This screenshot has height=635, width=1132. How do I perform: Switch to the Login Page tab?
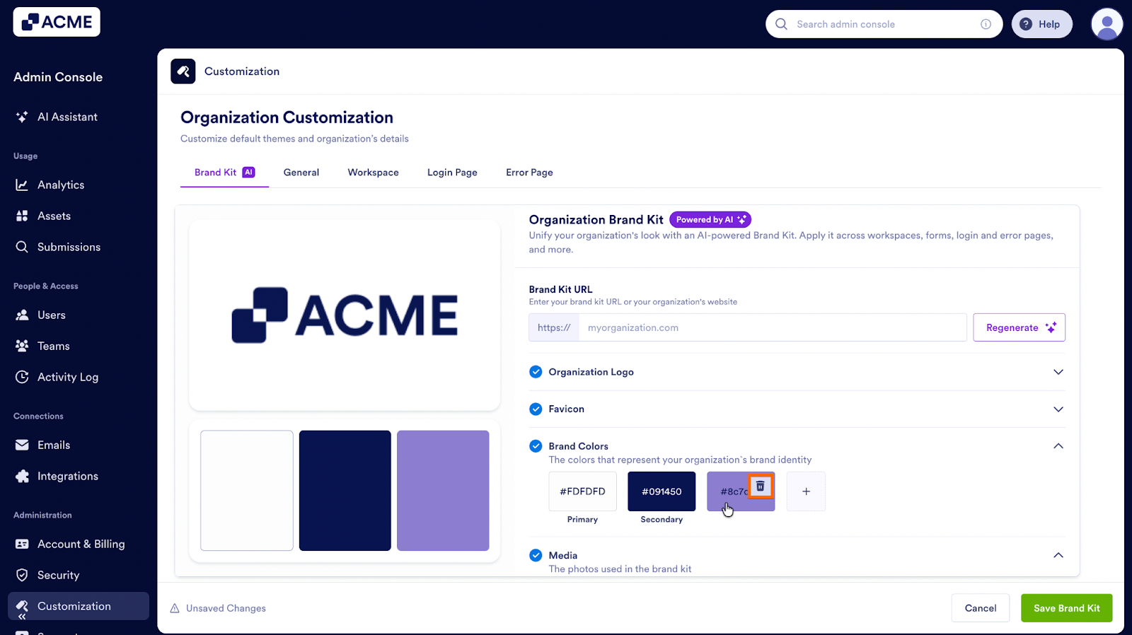pos(452,173)
